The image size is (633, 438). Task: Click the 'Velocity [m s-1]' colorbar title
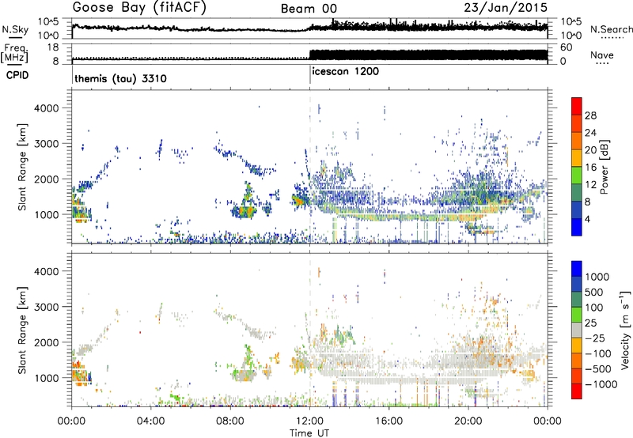pos(624,330)
